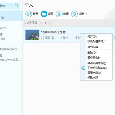The image size is (115, 115).
Task: Toggle 显示水印(W) option
Action: 95,73
